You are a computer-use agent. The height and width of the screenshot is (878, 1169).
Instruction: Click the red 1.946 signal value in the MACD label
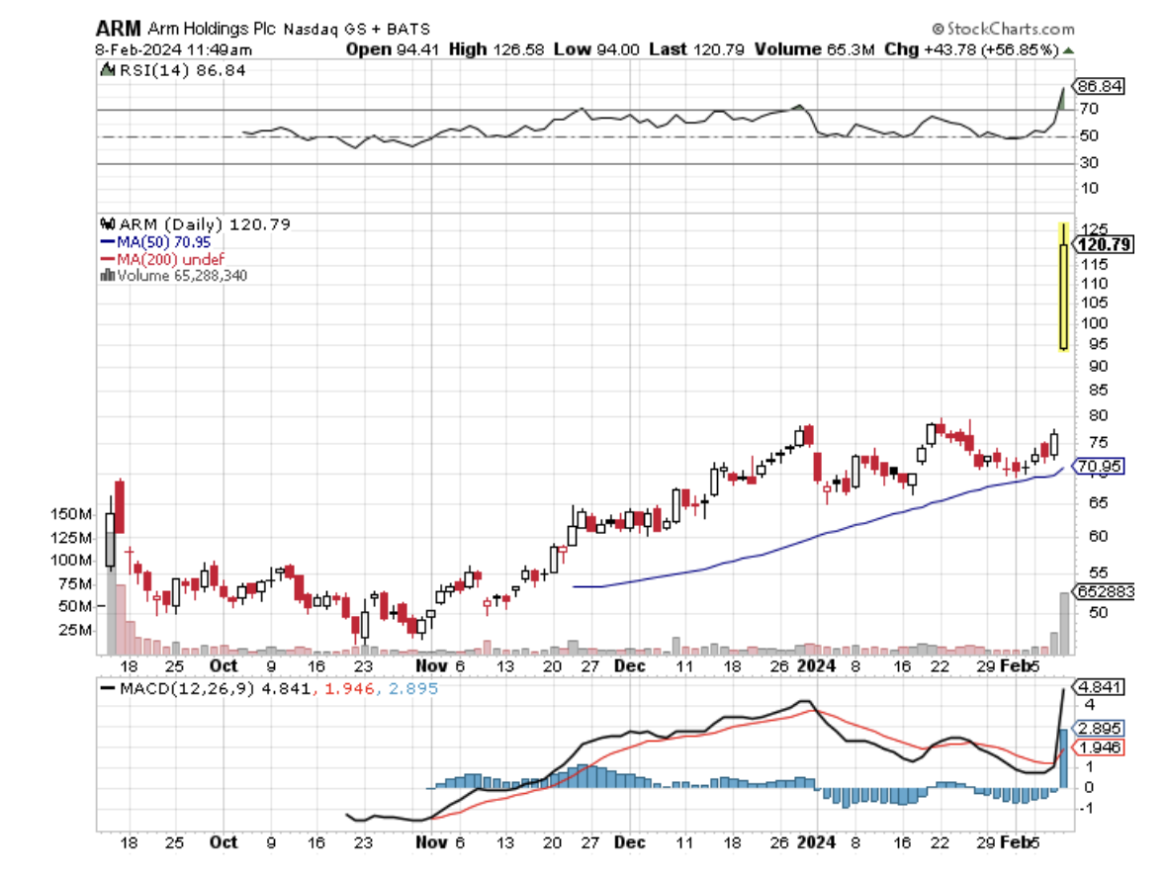click(x=350, y=689)
